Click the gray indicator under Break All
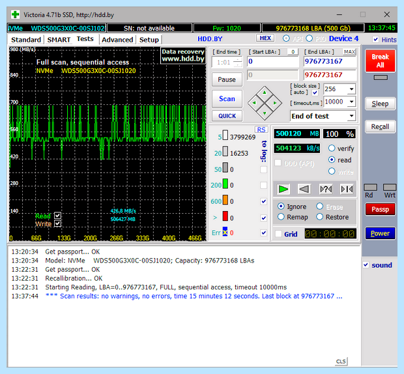Image resolution: width=404 pixels, height=374 pixels. (x=381, y=78)
